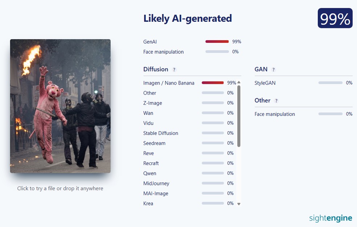Click the Diffusion section heading
Viewport: 357px width, 227px height.
[x=156, y=69]
